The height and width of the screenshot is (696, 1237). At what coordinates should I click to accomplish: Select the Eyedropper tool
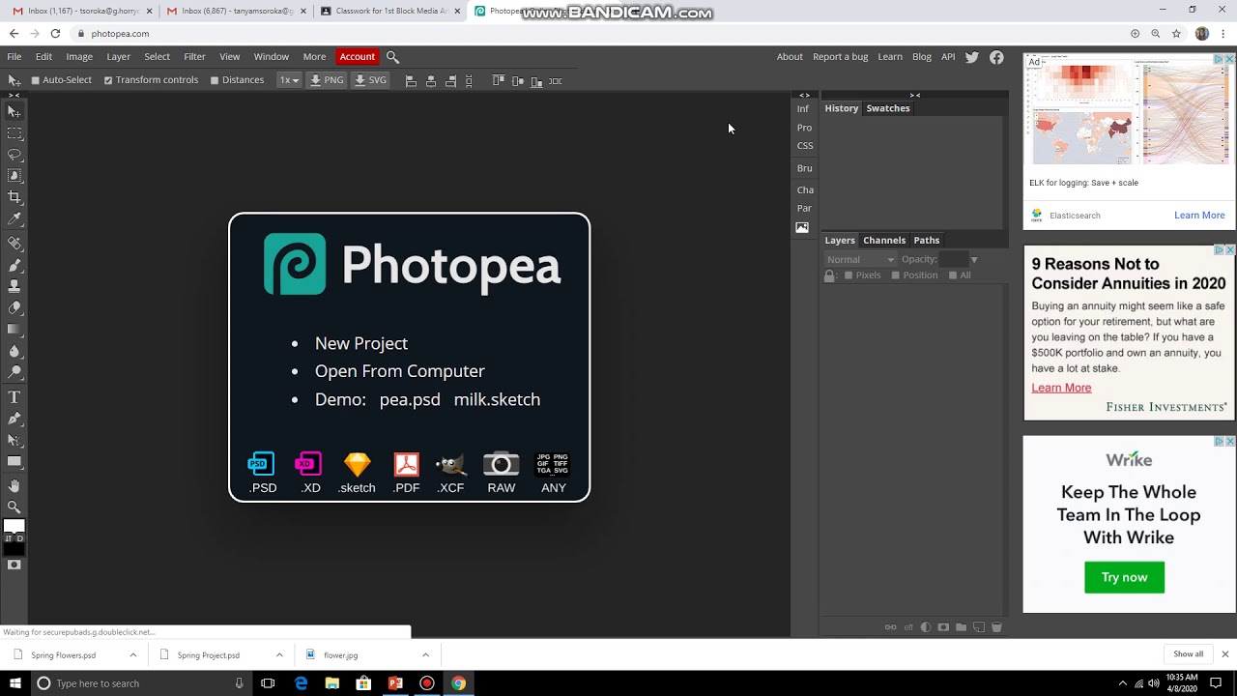[x=14, y=219]
